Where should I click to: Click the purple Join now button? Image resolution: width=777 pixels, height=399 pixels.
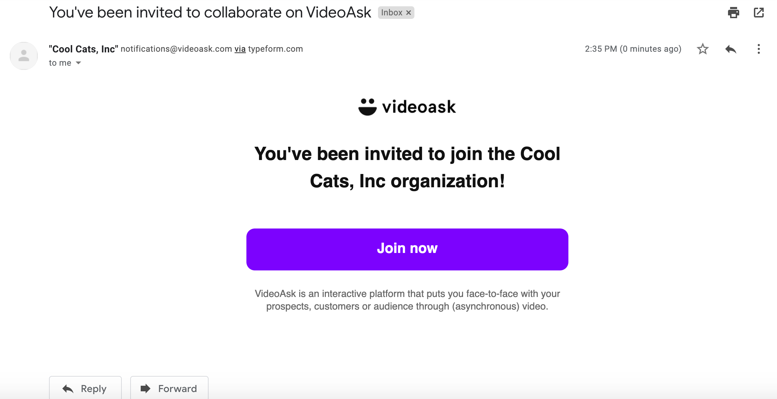(407, 249)
